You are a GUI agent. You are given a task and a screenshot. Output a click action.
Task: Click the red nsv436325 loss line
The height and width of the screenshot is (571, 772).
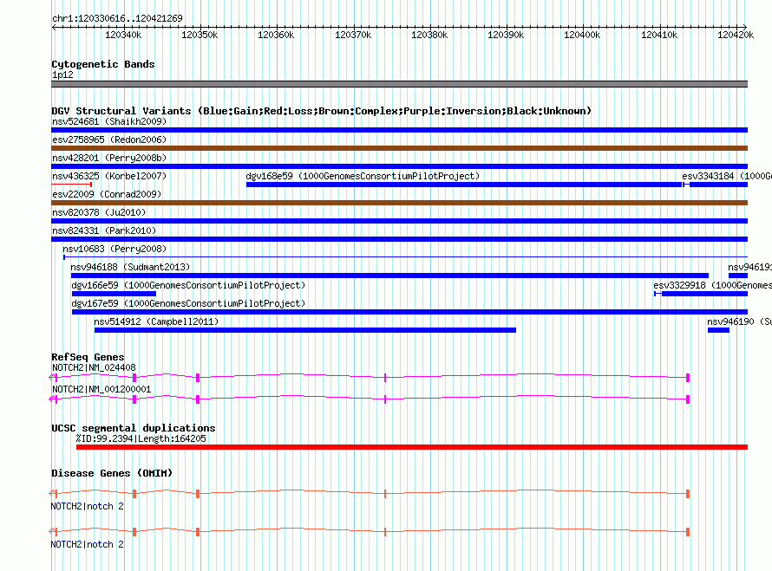click(x=72, y=185)
